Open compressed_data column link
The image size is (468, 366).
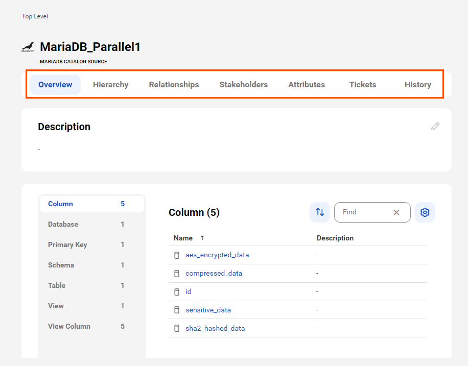[214, 274]
